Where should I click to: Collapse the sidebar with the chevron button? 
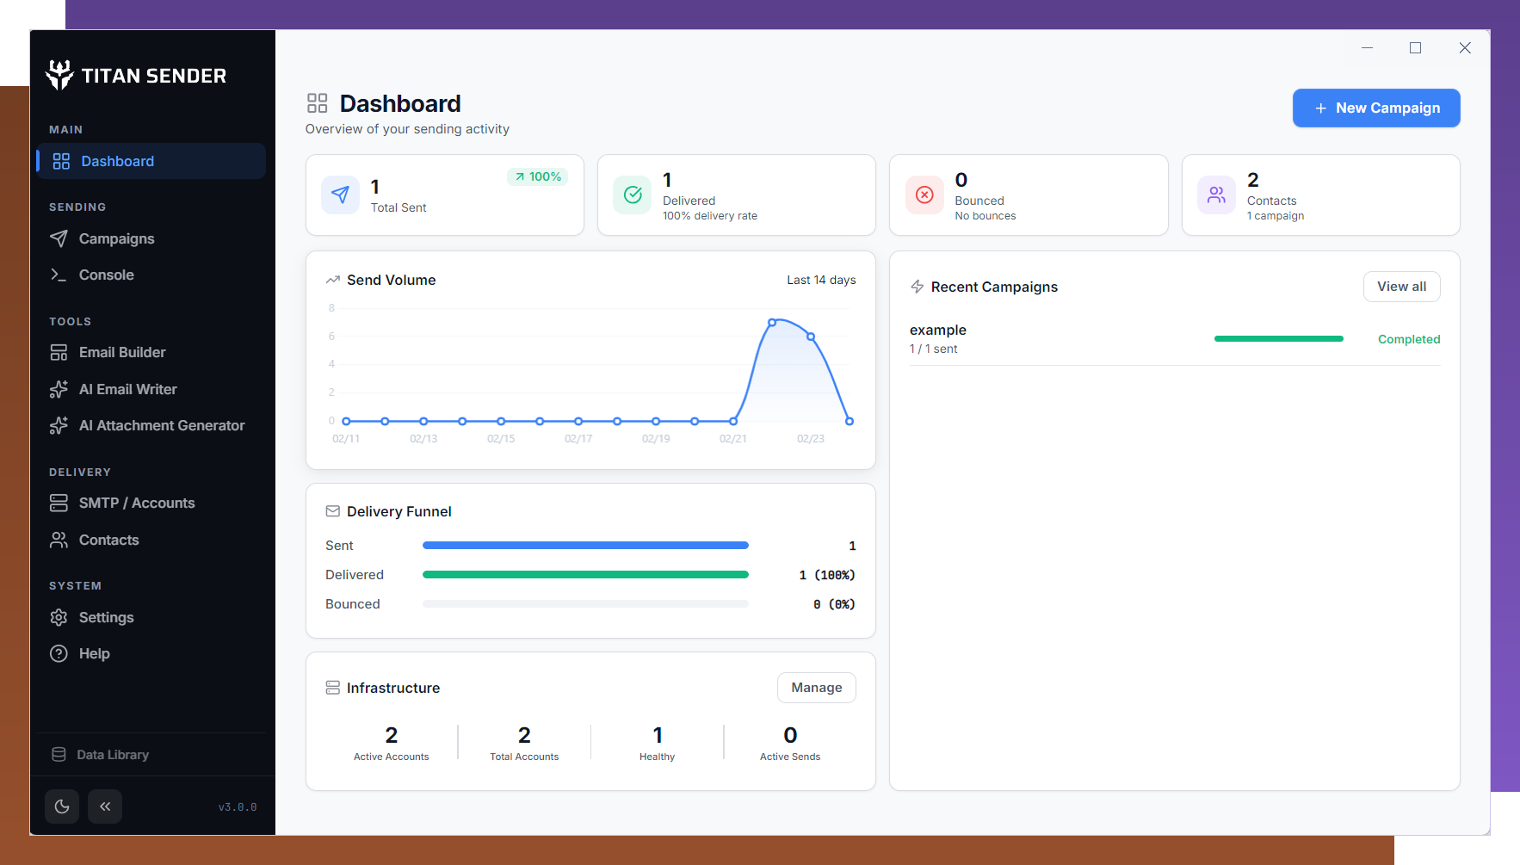(x=105, y=806)
